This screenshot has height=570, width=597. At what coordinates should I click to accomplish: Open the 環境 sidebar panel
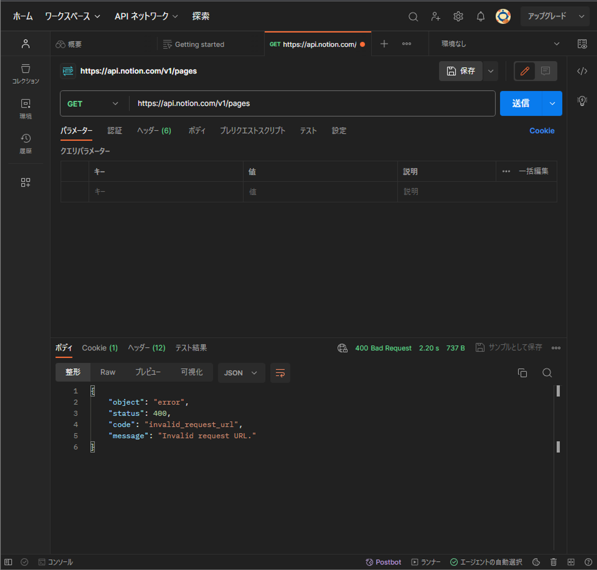coord(25,108)
